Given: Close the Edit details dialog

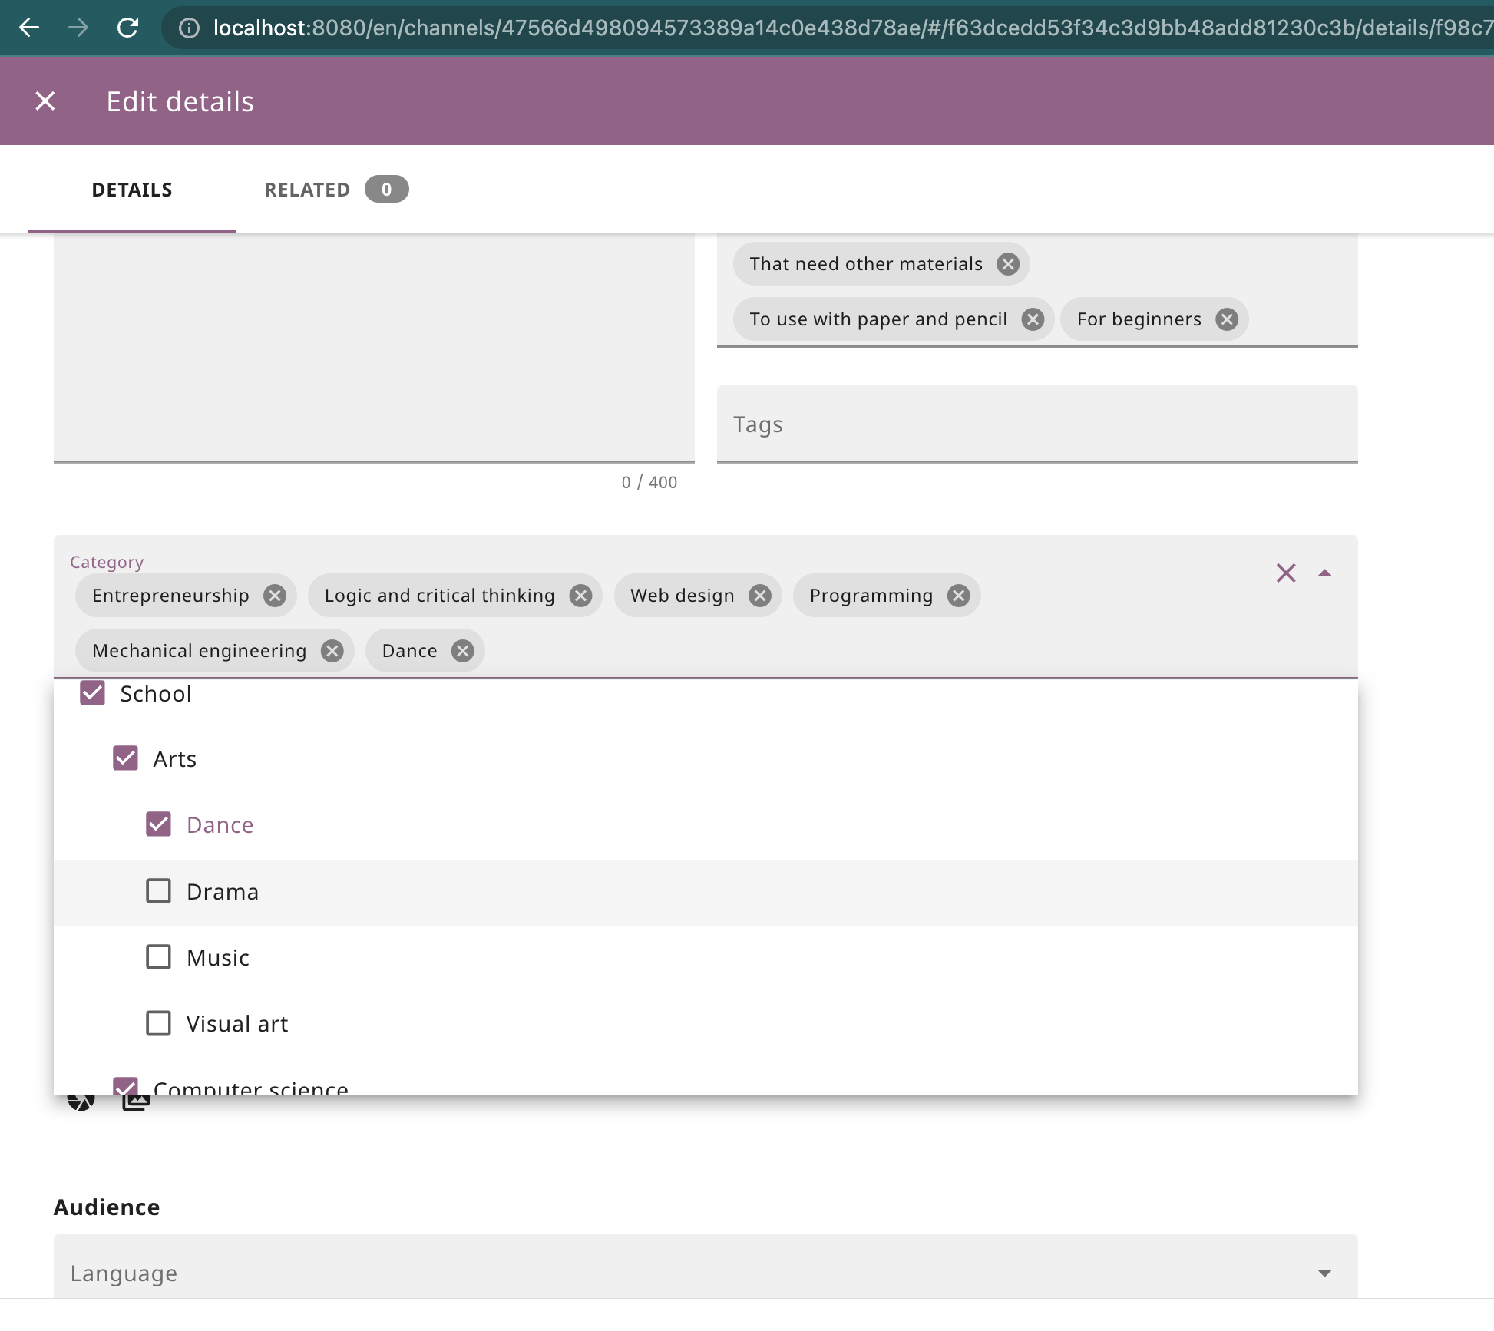Looking at the screenshot, I should (45, 101).
